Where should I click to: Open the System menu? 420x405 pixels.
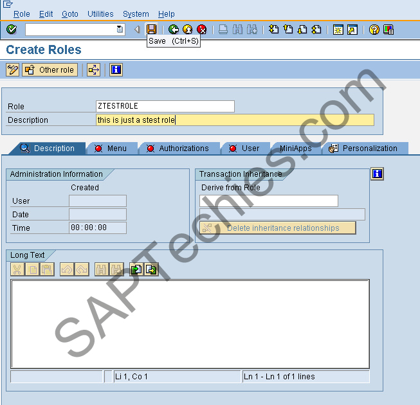tap(136, 14)
